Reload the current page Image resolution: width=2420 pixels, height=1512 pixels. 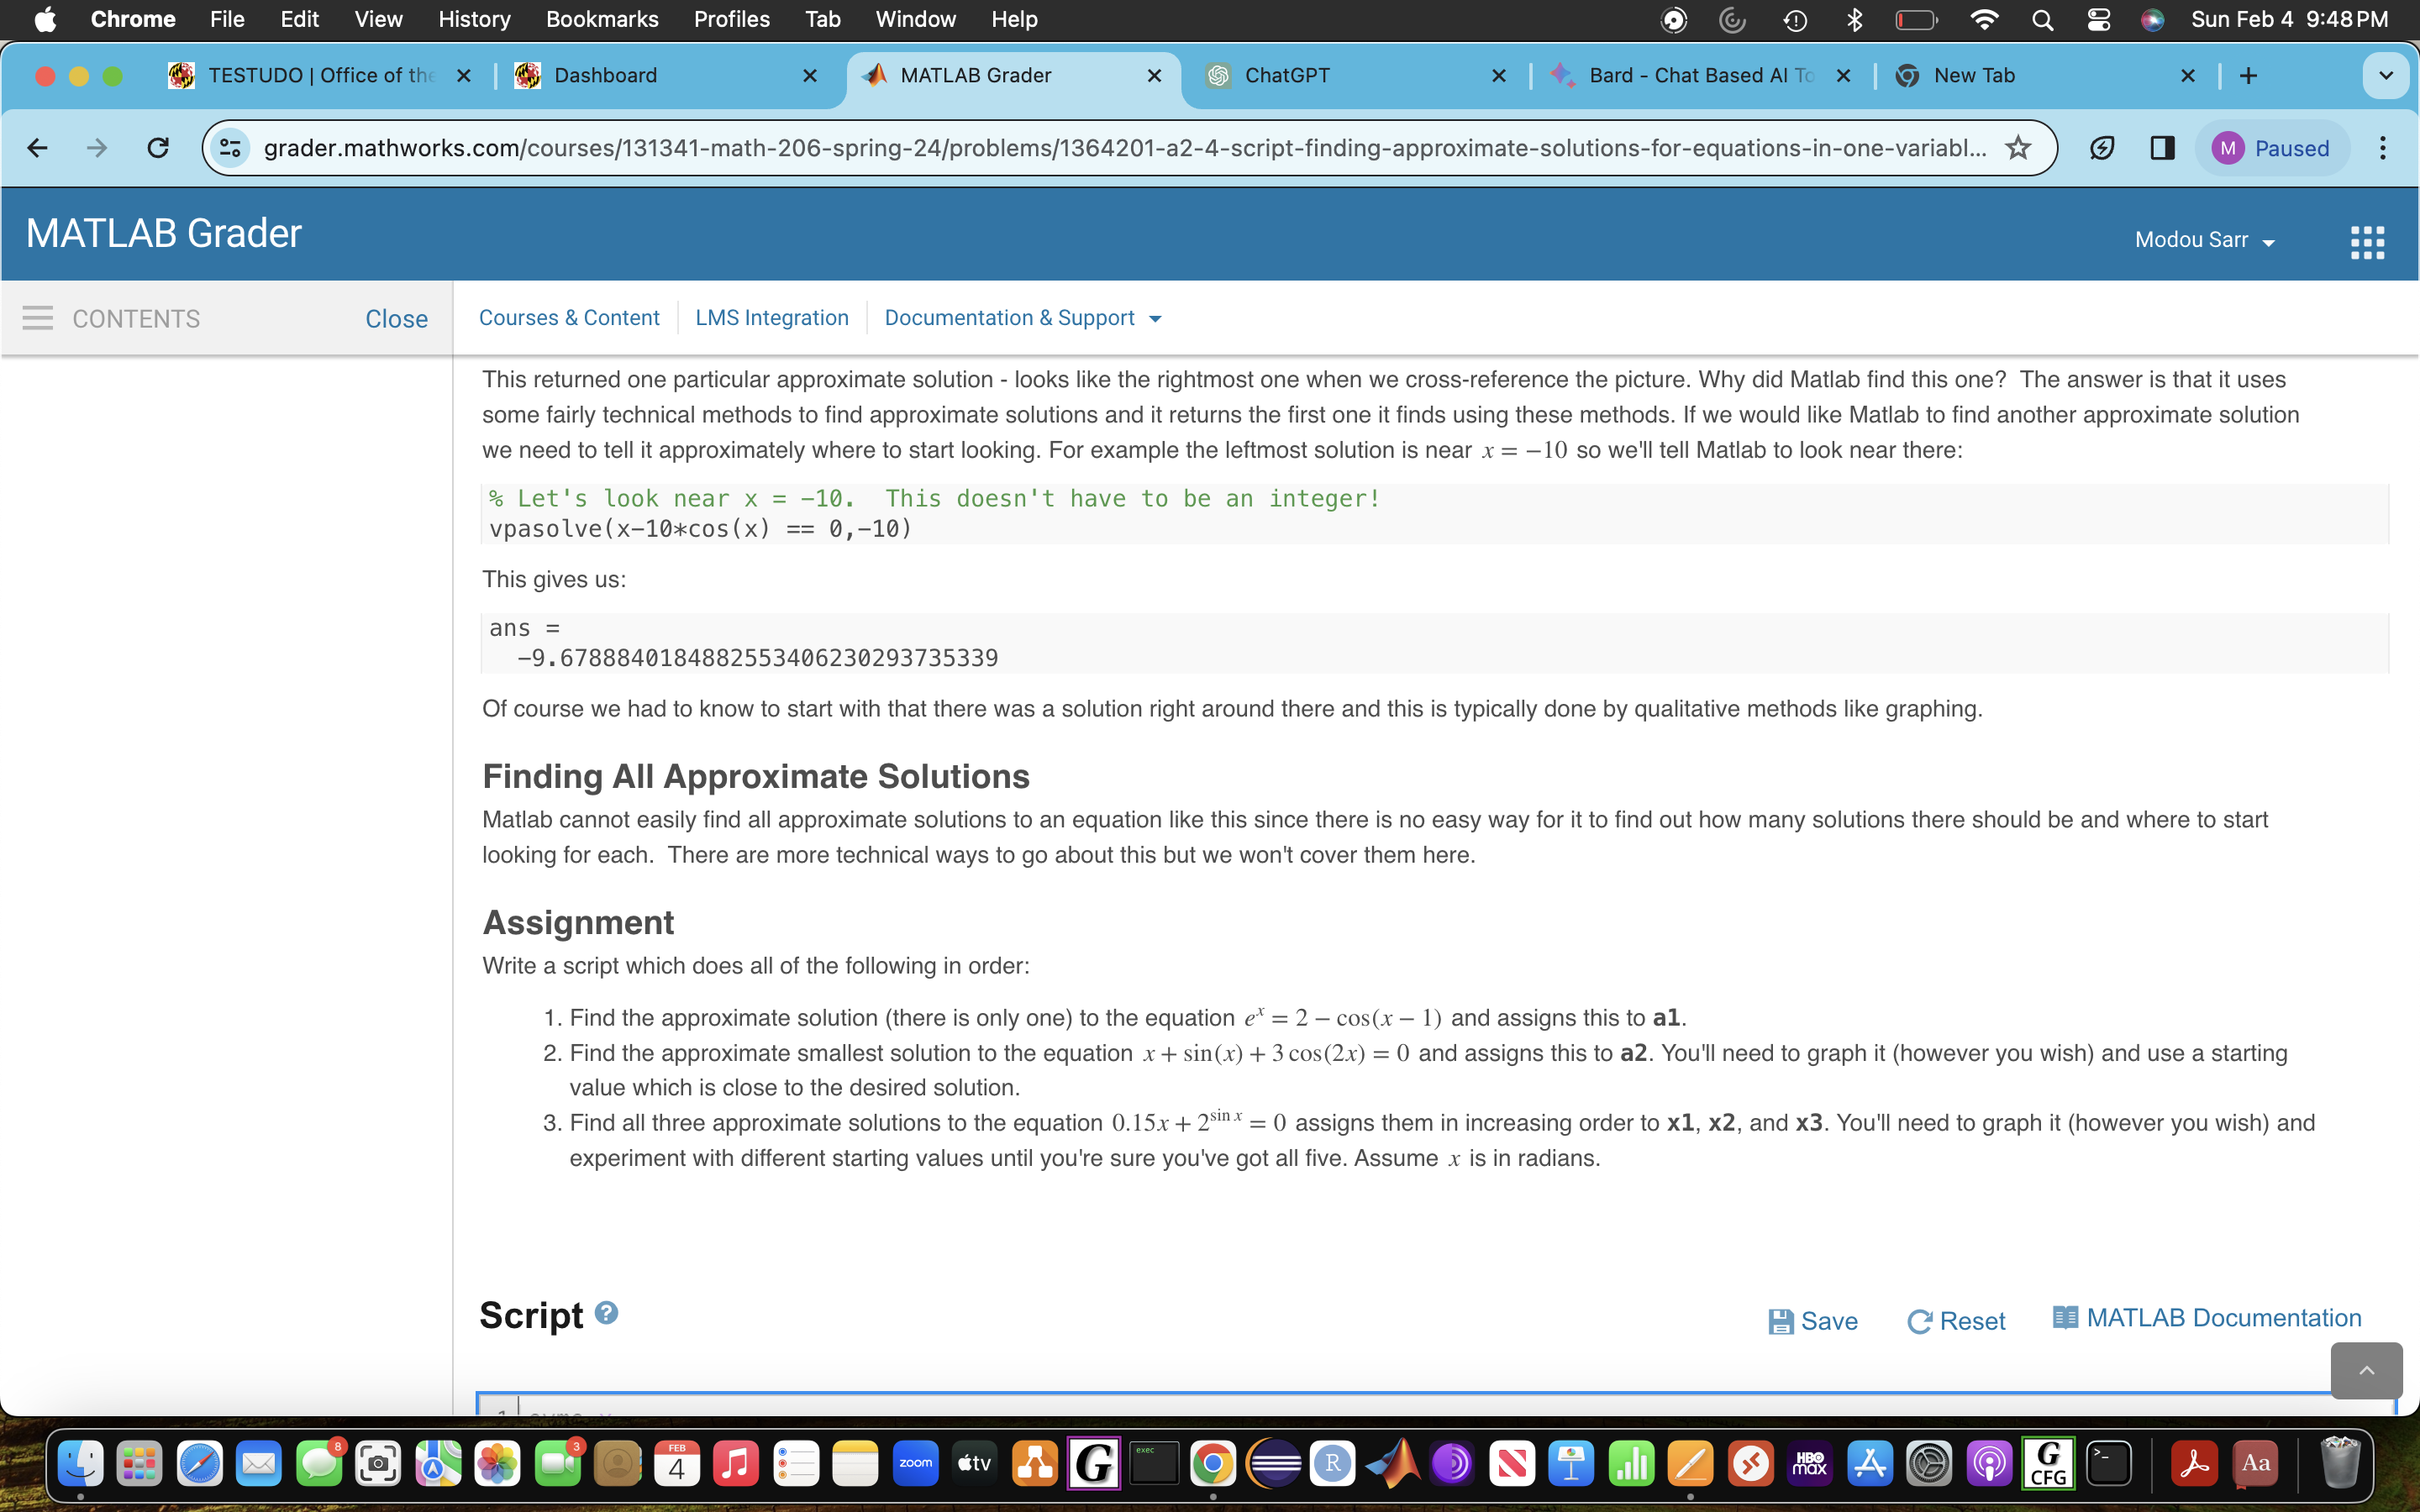(x=158, y=147)
